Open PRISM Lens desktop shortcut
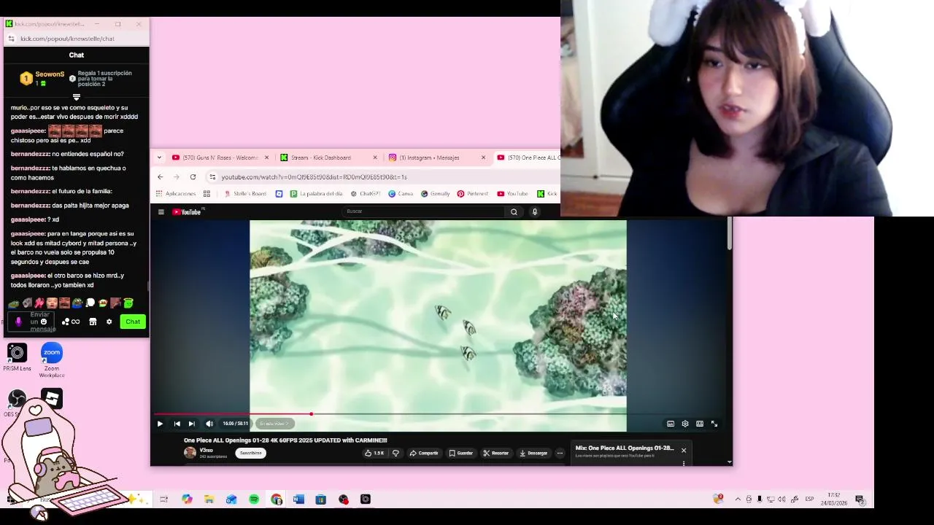 click(x=17, y=357)
